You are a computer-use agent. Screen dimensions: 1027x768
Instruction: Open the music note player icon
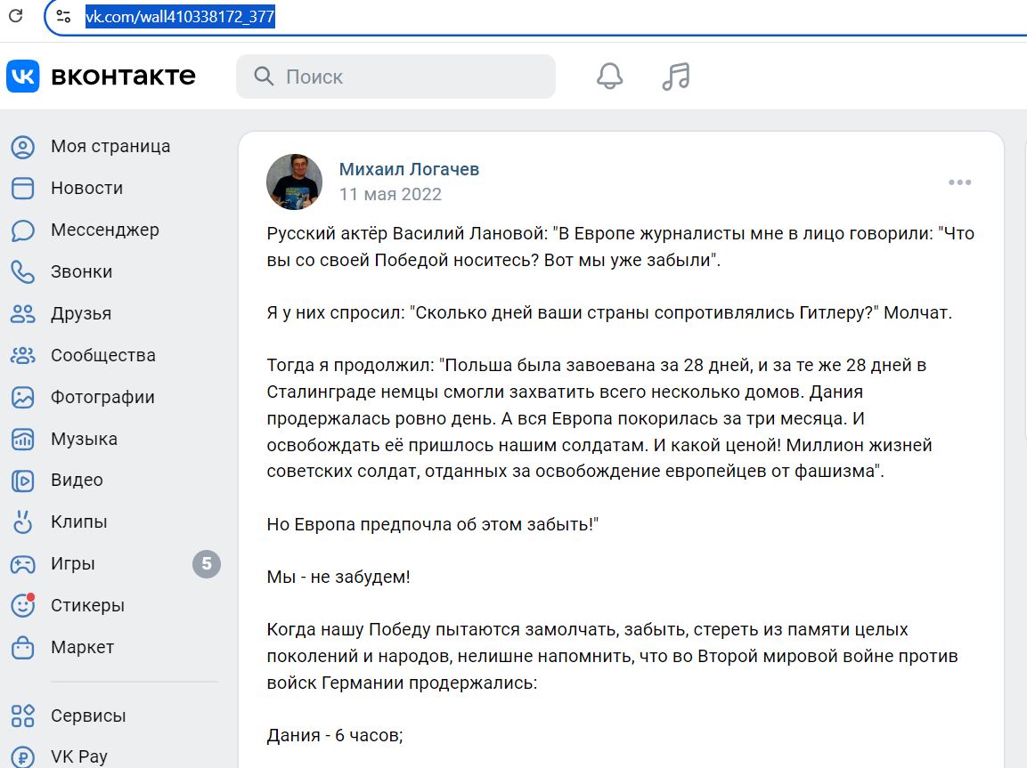[x=676, y=77]
